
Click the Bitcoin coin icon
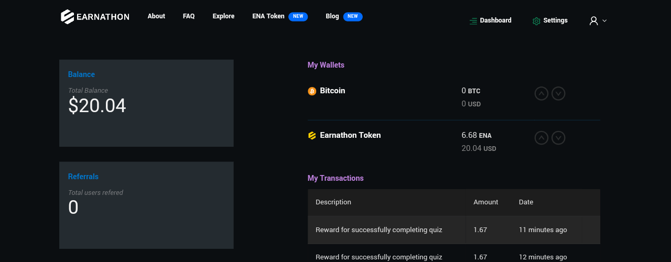click(x=312, y=91)
